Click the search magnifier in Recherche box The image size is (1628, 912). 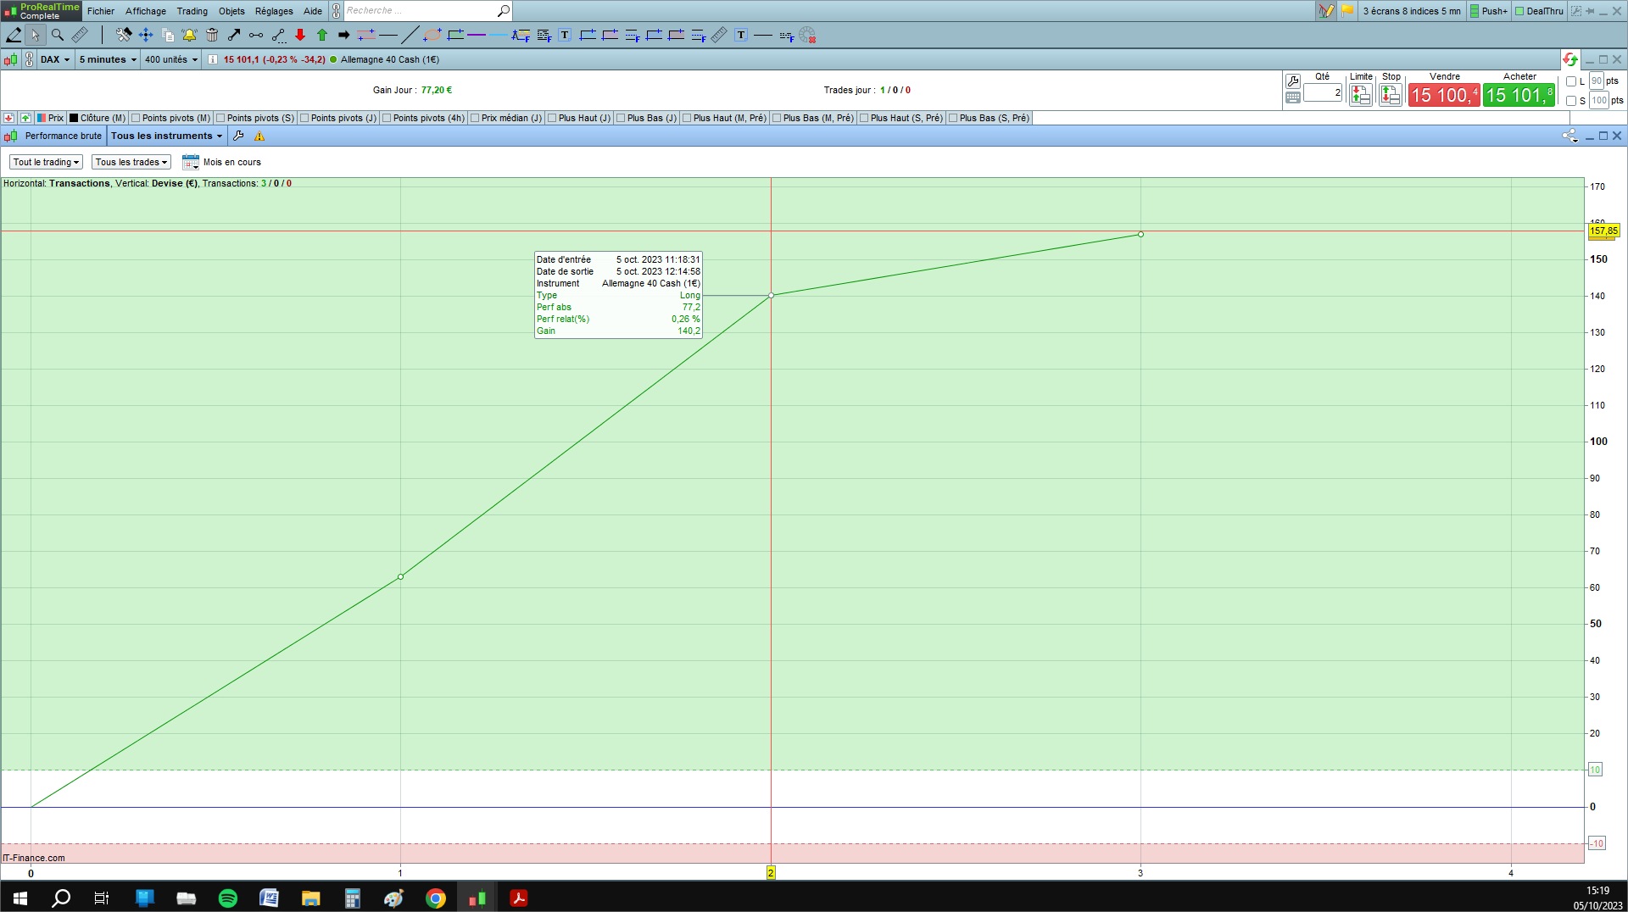503,11
